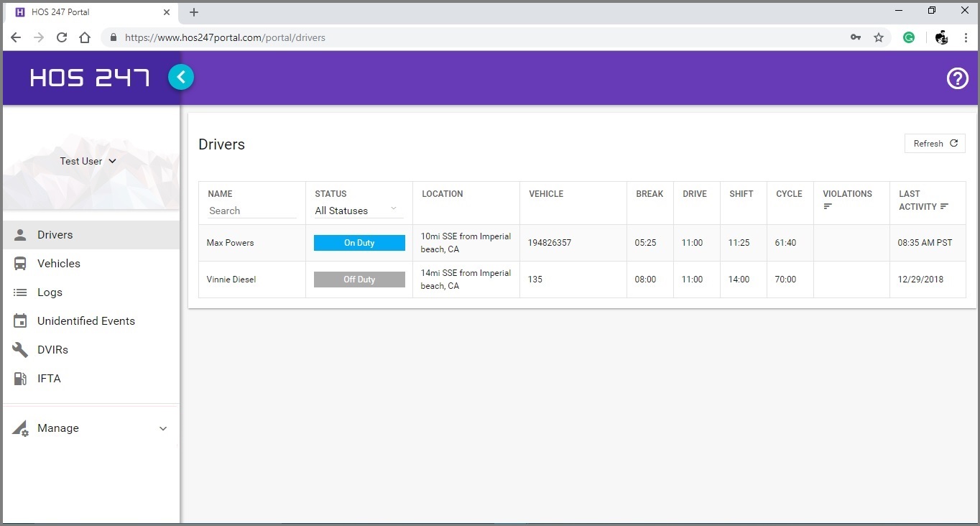Viewport: 980px width, 526px height.
Task: Collapse sidebar with teal arrow button
Action: [181, 77]
